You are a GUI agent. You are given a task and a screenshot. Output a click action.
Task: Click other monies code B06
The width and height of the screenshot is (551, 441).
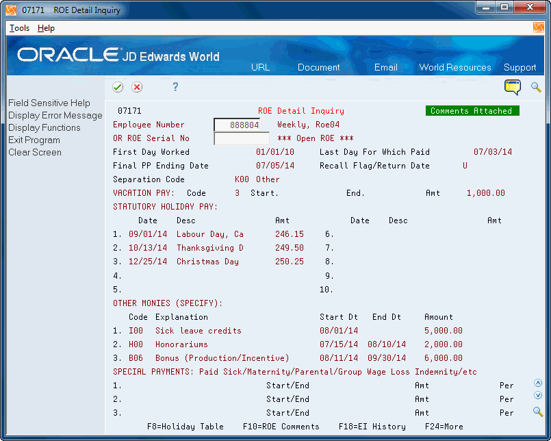[x=136, y=358]
